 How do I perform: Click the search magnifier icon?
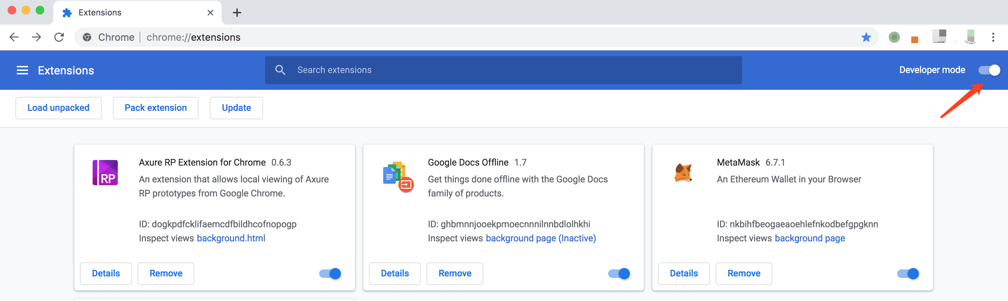pyautogui.click(x=280, y=70)
